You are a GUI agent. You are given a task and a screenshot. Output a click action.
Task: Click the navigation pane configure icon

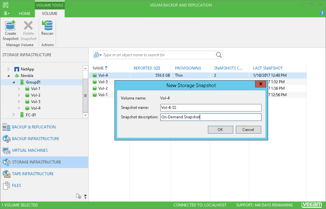pos(79,196)
